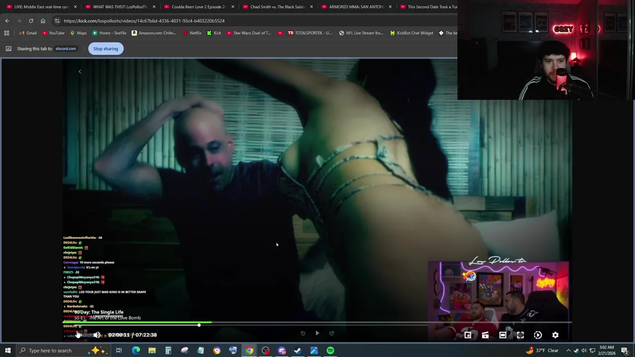
Task: Show hidden system tray icons
Action: [x=569, y=351]
